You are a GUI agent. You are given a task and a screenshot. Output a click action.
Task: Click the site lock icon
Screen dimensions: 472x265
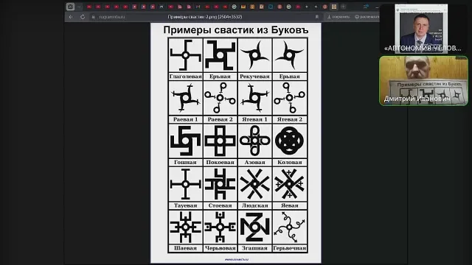pyautogui.click(x=94, y=17)
